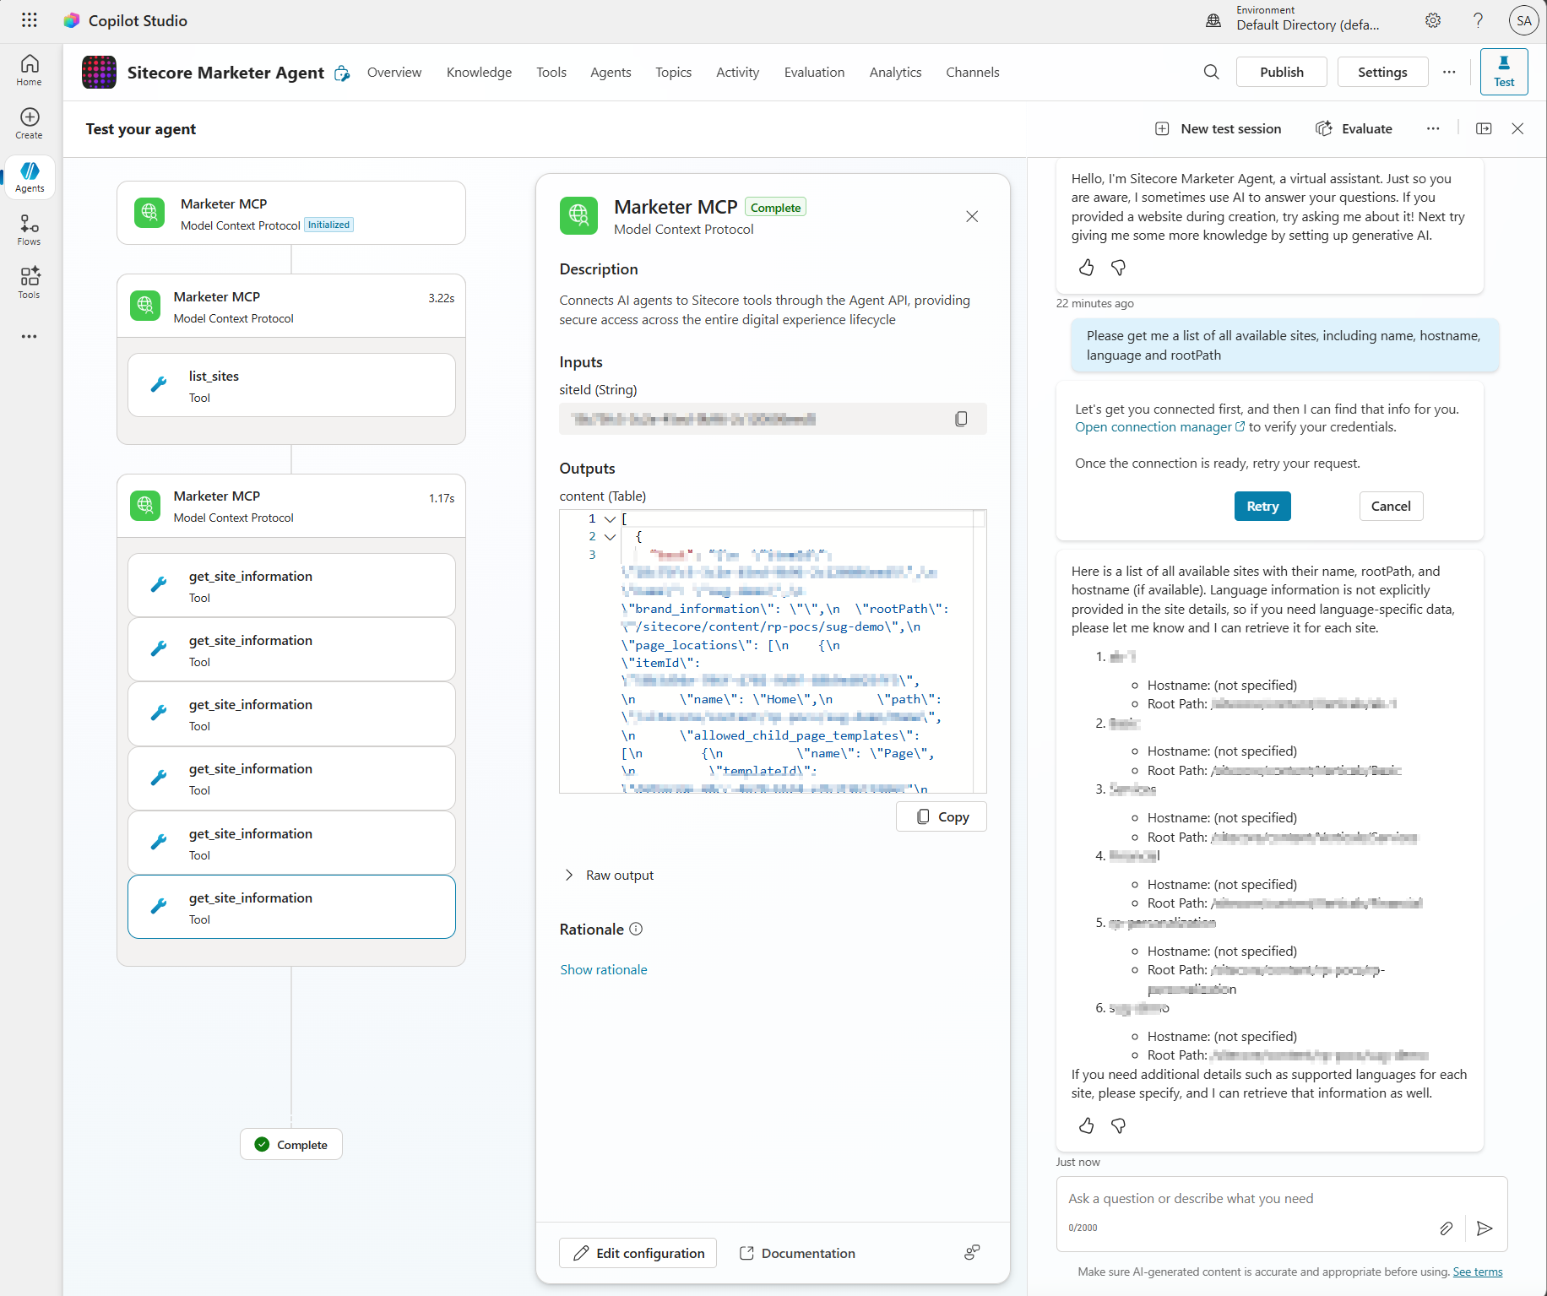Thumbs up the greeting message
This screenshot has width=1547, height=1296.
click(x=1086, y=268)
